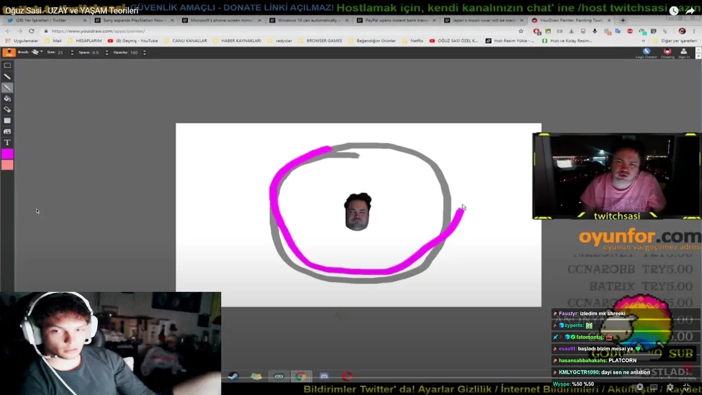Open the magenta foreground color swatch
This screenshot has height=395, width=702.
click(x=7, y=154)
